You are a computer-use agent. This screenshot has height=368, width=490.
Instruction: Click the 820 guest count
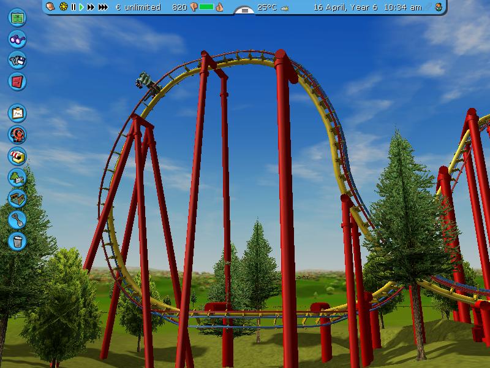(x=179, y=7)
